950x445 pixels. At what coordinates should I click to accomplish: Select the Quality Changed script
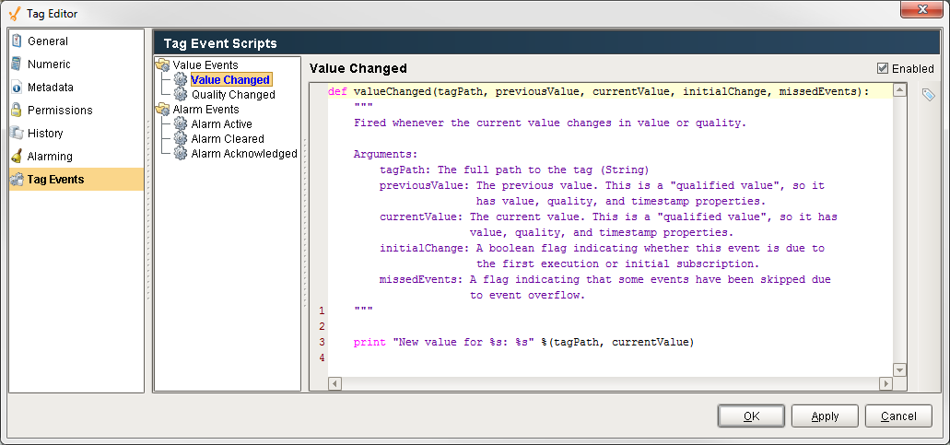coord(233,95)
